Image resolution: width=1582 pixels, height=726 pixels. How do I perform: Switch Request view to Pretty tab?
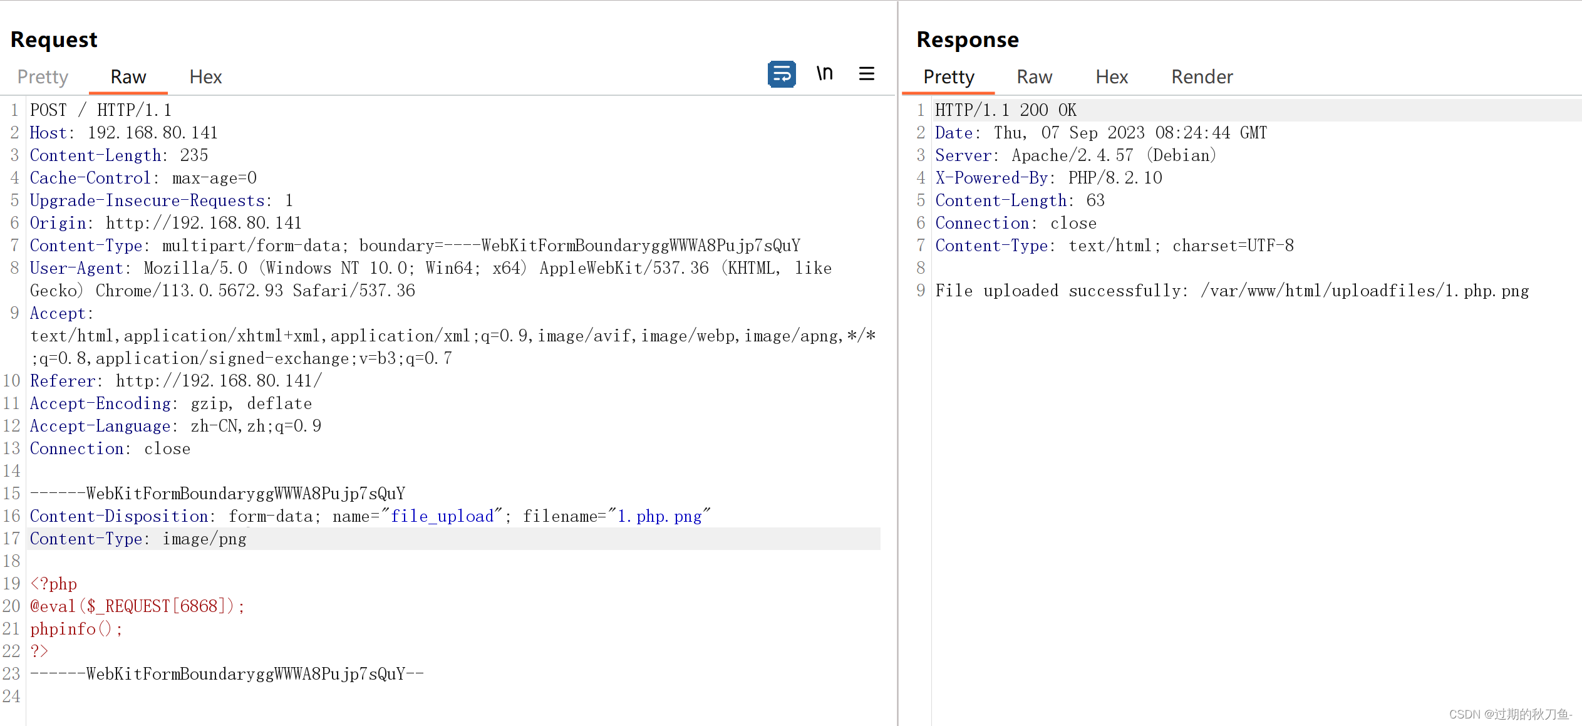(43, 76)
